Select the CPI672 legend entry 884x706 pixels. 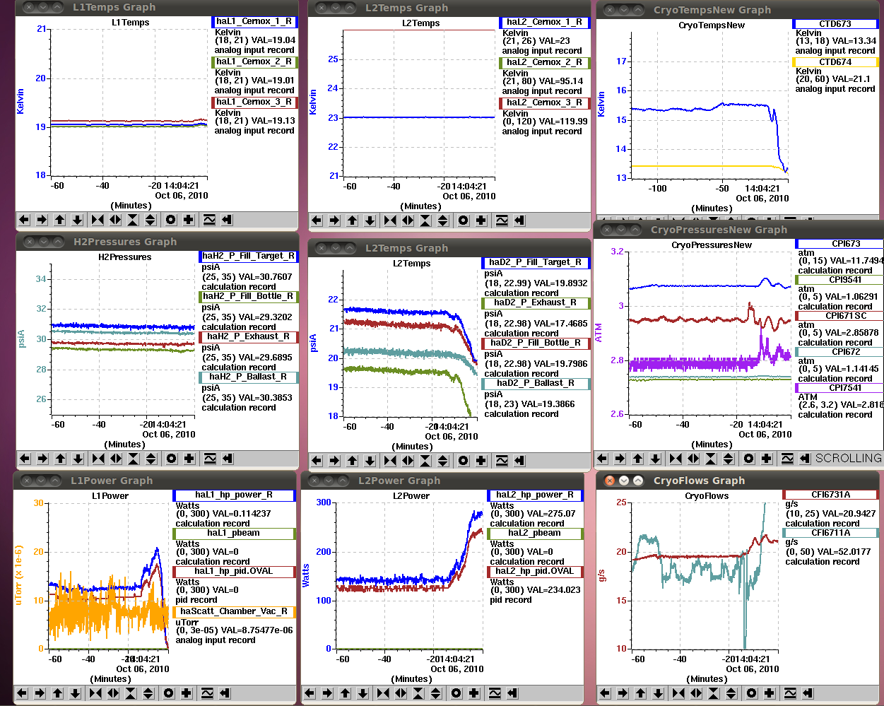point(840,352)
